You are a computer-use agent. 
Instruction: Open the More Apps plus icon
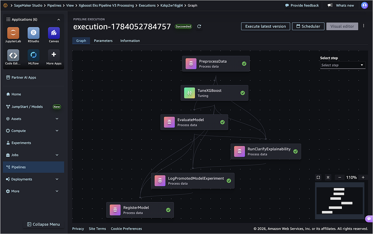(x=54, y=55)
